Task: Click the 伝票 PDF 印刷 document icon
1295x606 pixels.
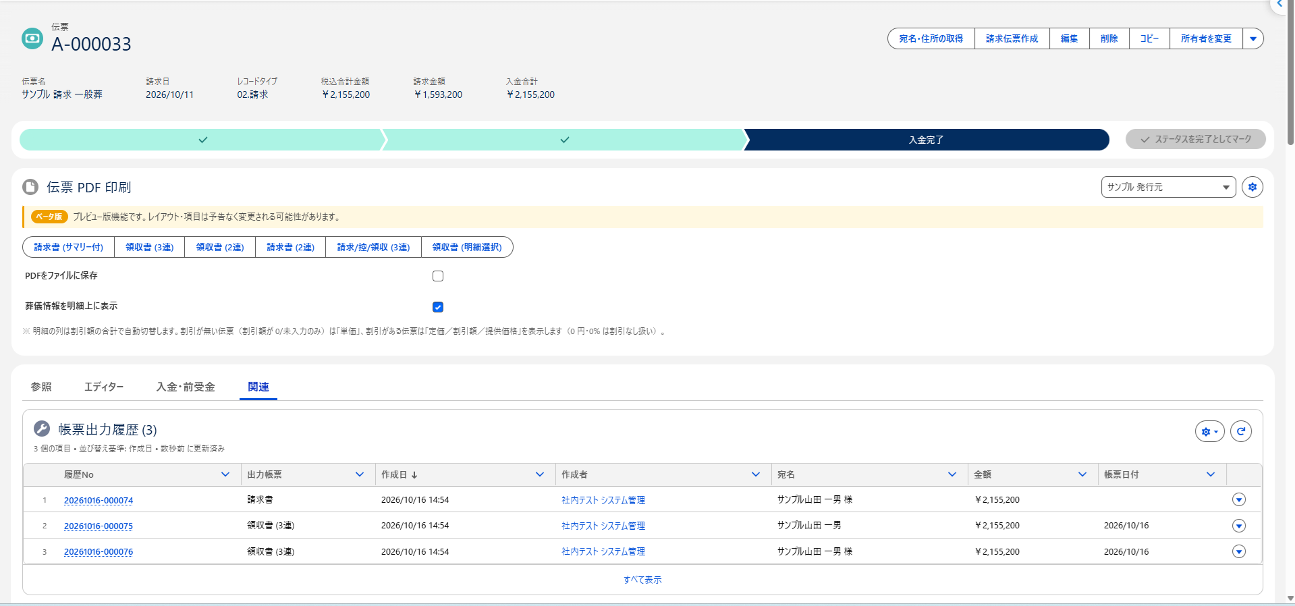Action: (30, 187)
